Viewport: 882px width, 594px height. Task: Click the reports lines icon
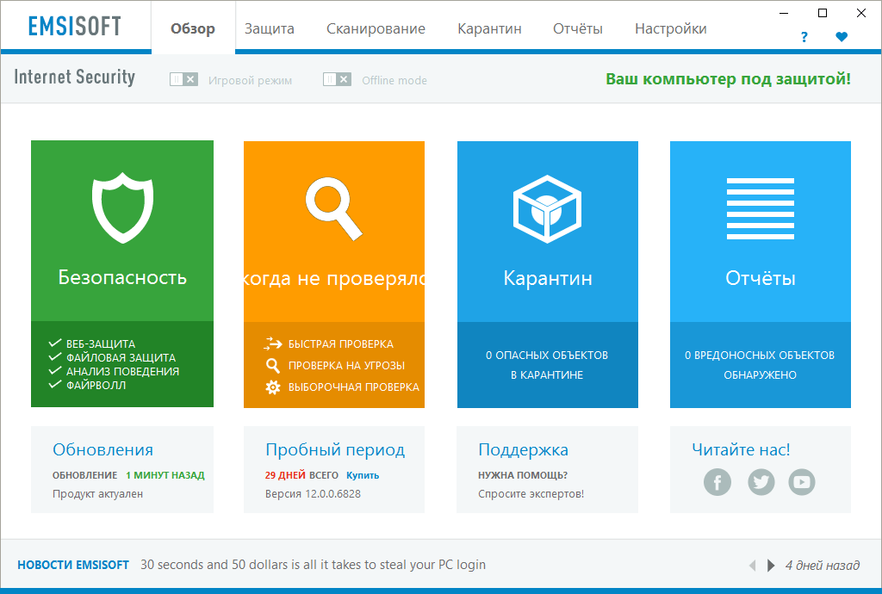pos(760,208)
